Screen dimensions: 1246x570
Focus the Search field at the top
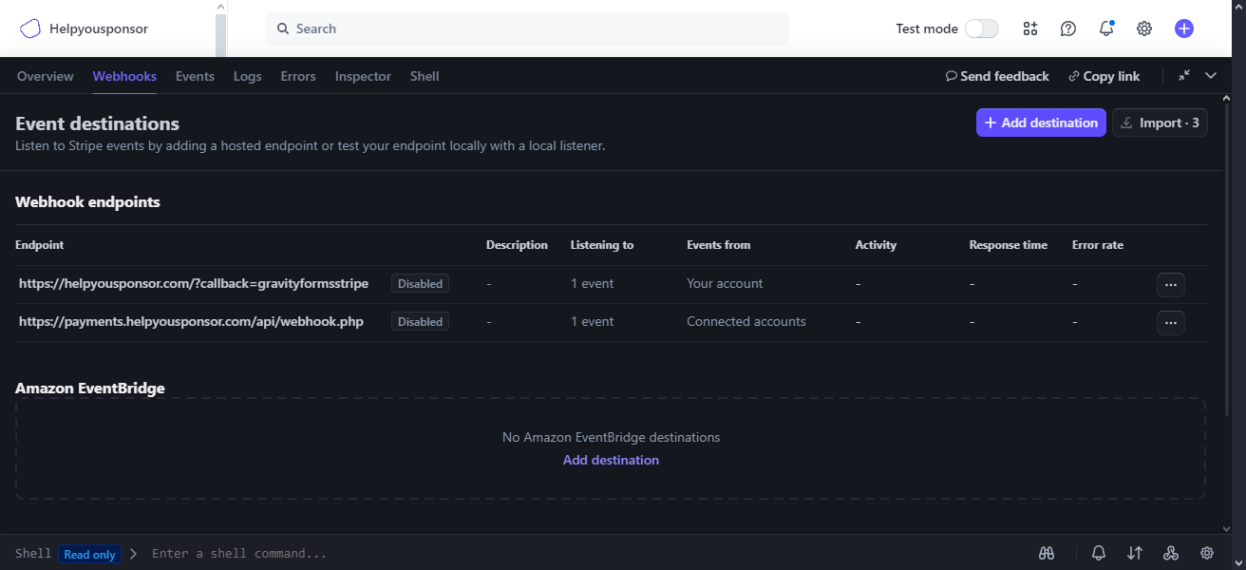[x=527, y=28]
